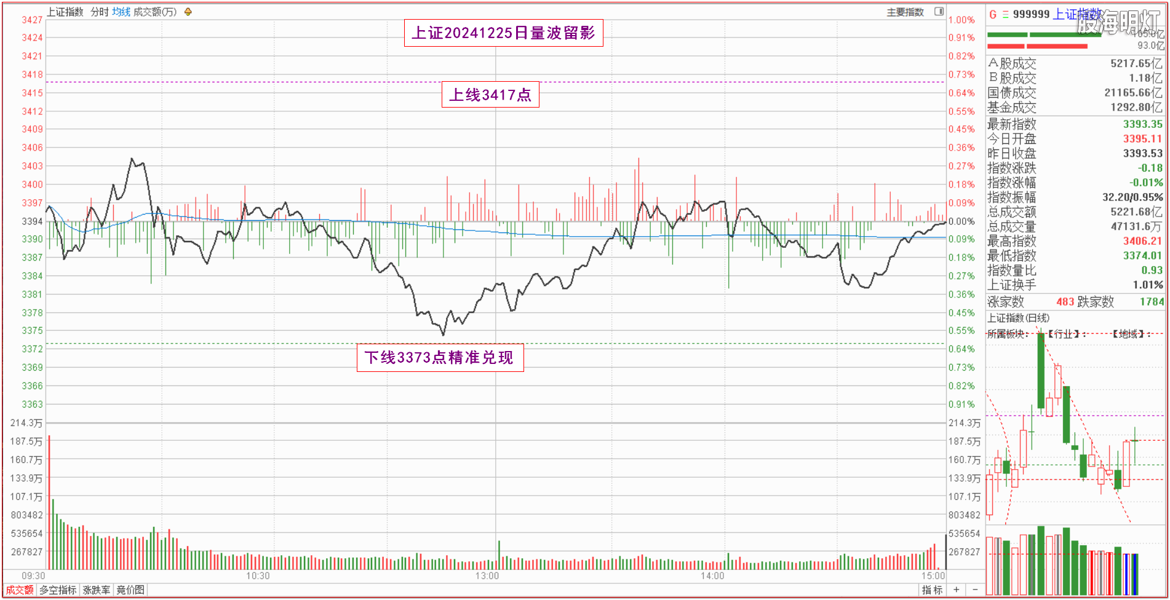Open the 涨跌率 tab
The image size is (1170, 600).
pyautogui.click(x=97, y=590)
